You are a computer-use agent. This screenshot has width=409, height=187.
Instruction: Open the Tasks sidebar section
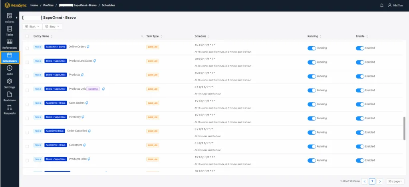[10, 31]
